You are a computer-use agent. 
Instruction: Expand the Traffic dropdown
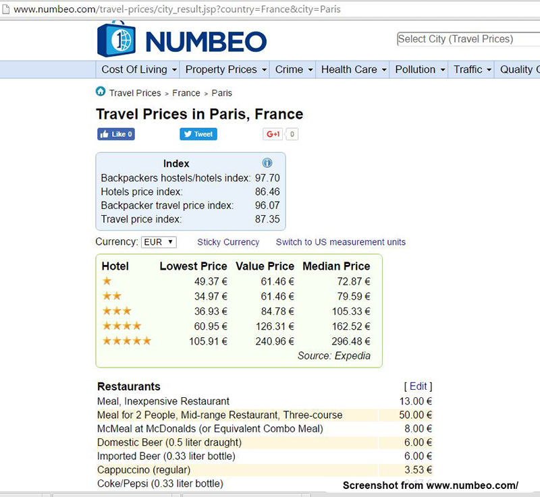click(471, 69)
